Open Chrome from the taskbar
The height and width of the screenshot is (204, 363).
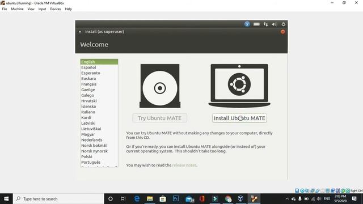pyautogui.click(x=228, y=199)
